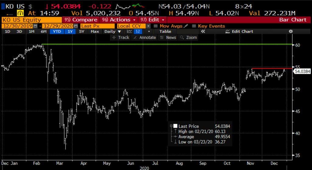The image size is (312, 170).
Task: Select the 1M range tab
Action: (x=31, y=31)
